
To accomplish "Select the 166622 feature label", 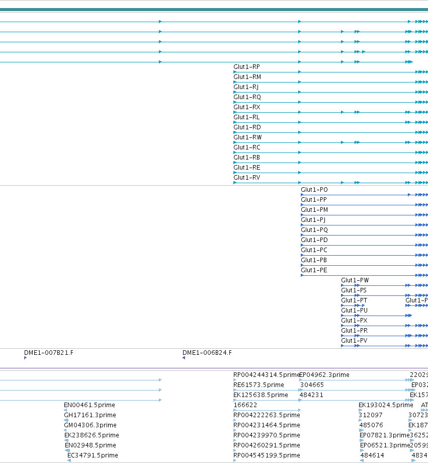I will pyautogui.click(x=245, y=405).
